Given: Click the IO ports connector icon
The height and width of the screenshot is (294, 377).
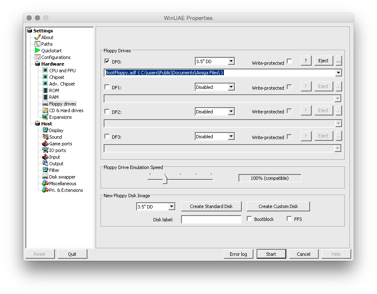Looking at the screenshot, I should coord(45,150).
